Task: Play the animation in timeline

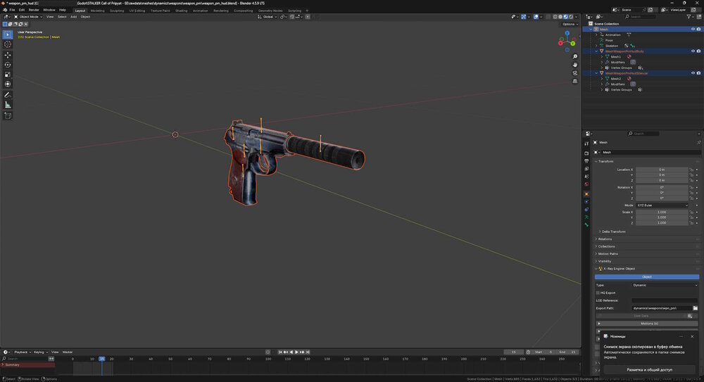Action: point(296,352)
